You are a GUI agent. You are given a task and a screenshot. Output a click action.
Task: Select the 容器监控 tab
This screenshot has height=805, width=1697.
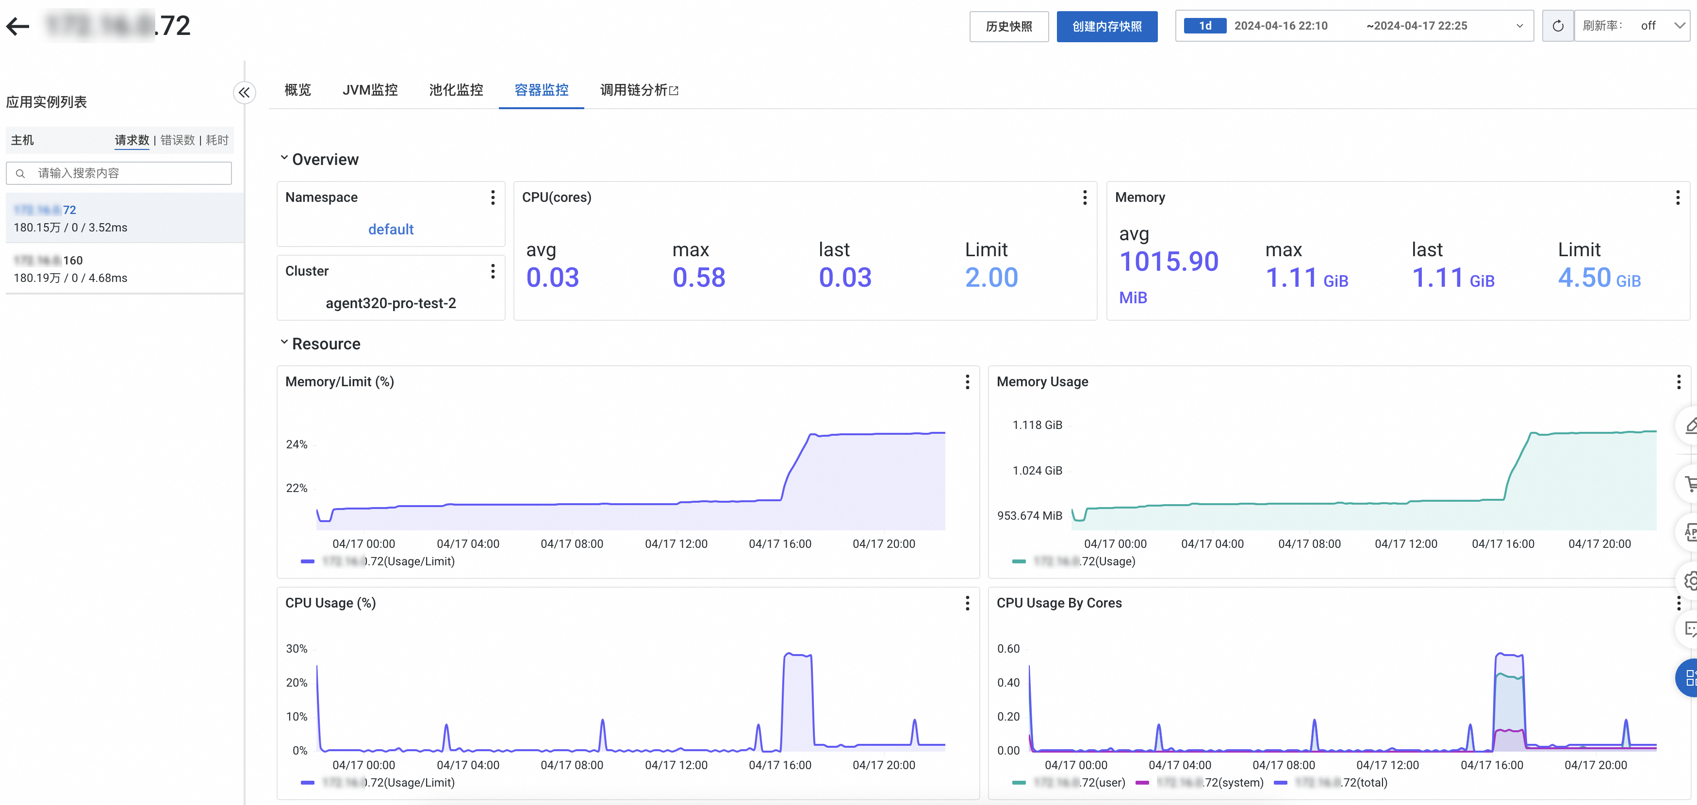541,90
